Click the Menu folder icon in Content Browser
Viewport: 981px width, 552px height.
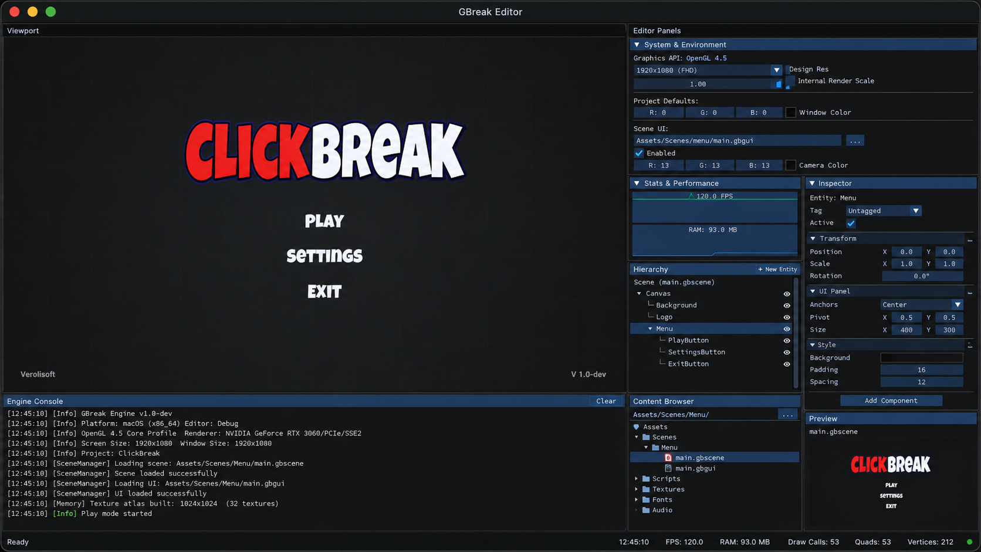tap(656, 448)
